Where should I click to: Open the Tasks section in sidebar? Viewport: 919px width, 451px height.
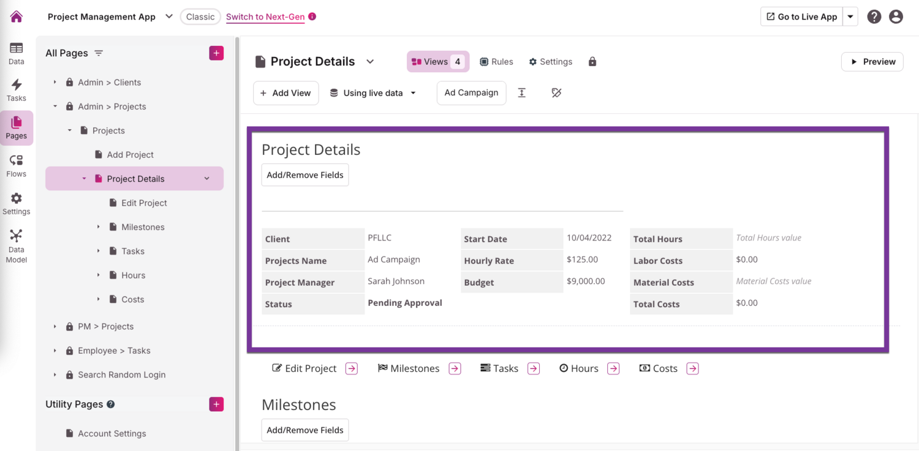[x=17, y=90]
